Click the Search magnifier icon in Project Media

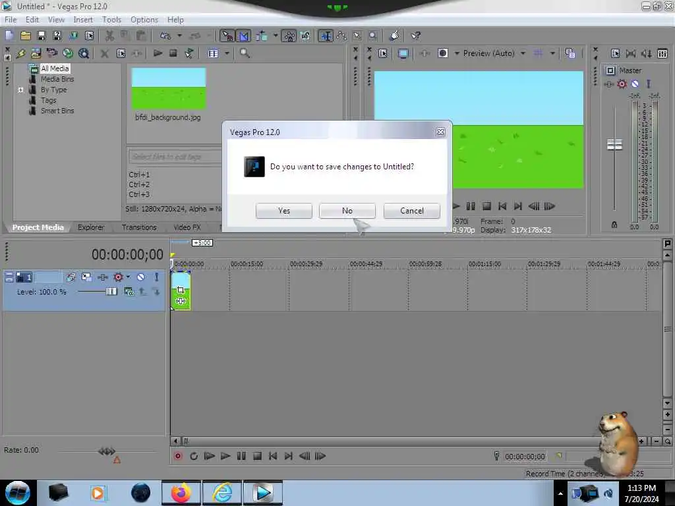[x=245, y=53]
